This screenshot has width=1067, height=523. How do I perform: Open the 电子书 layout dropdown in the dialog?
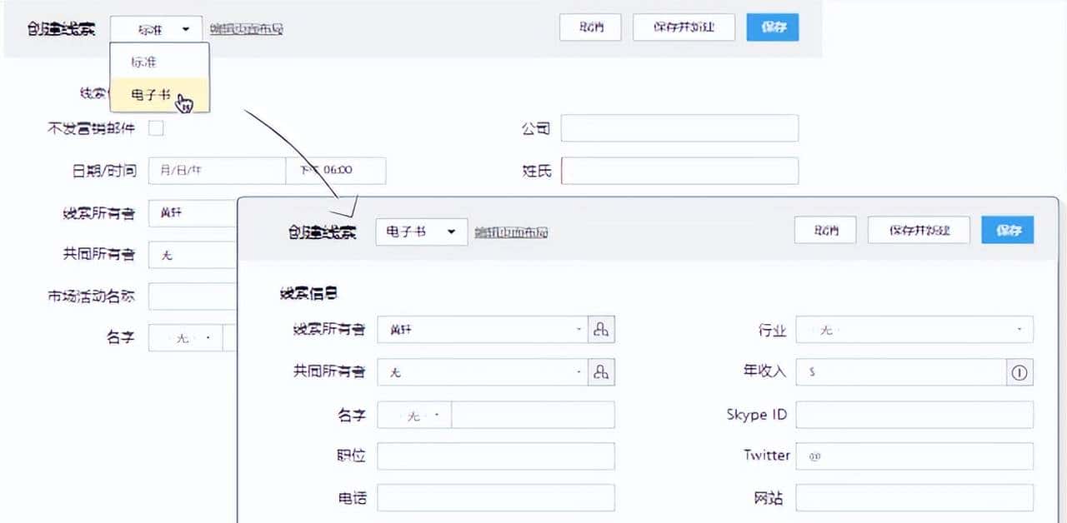coord(421,232)
